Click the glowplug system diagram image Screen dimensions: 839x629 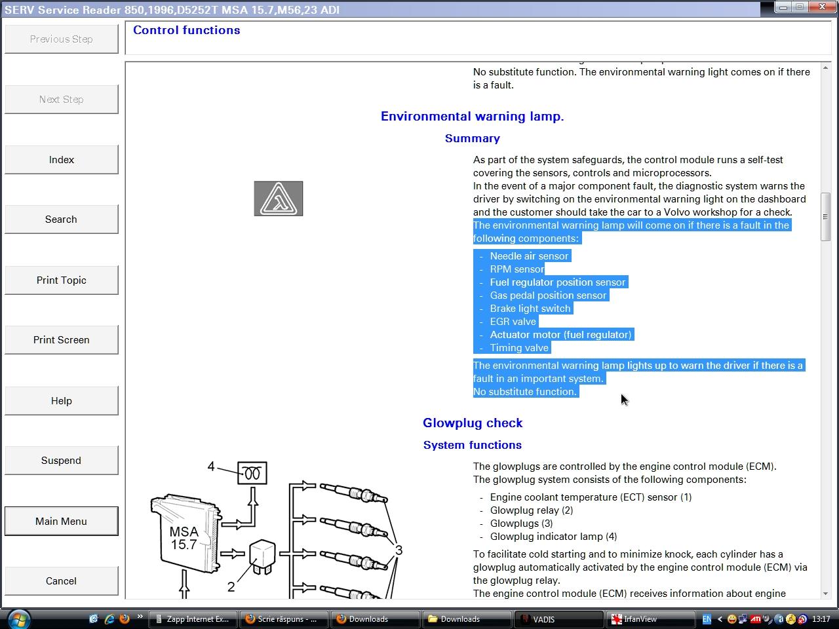coord(277,529)
